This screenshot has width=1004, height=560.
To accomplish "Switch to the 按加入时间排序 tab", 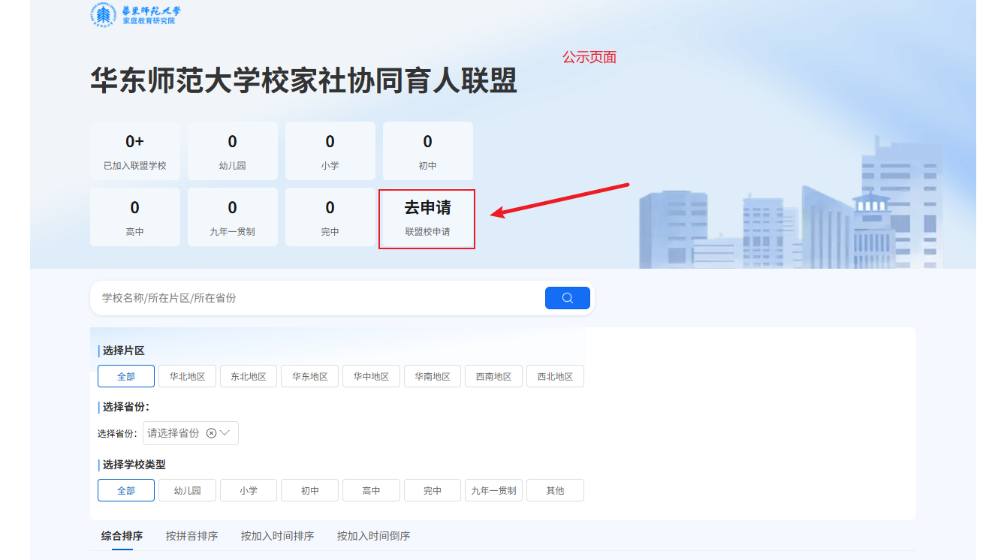I will (x=277, y=536).
